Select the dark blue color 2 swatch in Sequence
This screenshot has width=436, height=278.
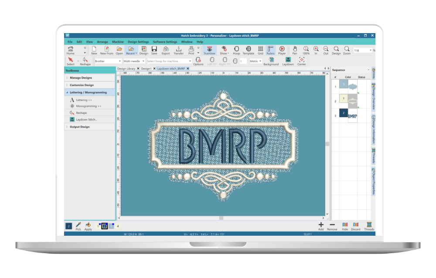coord(344,114)
